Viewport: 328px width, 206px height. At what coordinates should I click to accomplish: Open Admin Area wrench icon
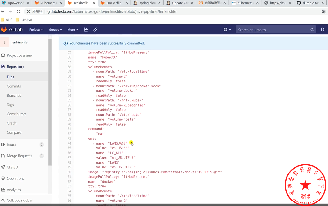click(x=96, y=30)
